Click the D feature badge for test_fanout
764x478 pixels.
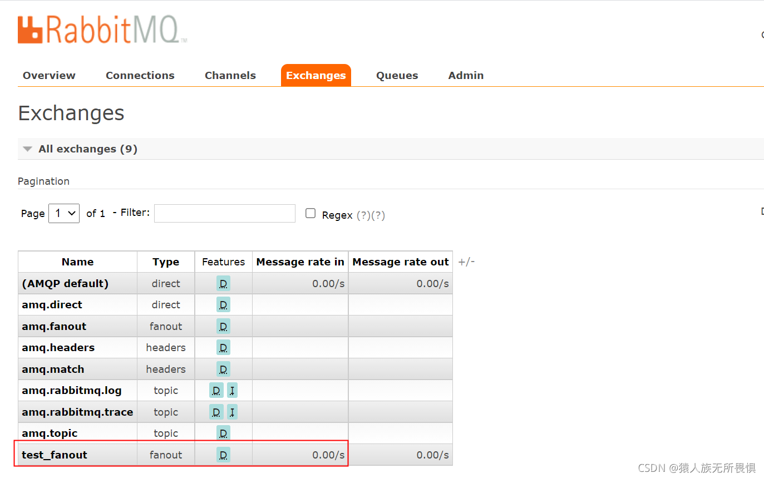[x=223, y=455]
